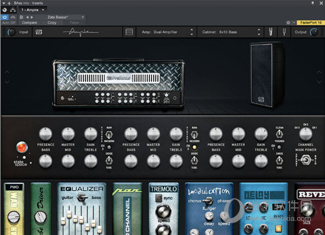The height and width of the screenshot is (235, 325).
Task: Click the Copy button
Action: tap(52, 23)
